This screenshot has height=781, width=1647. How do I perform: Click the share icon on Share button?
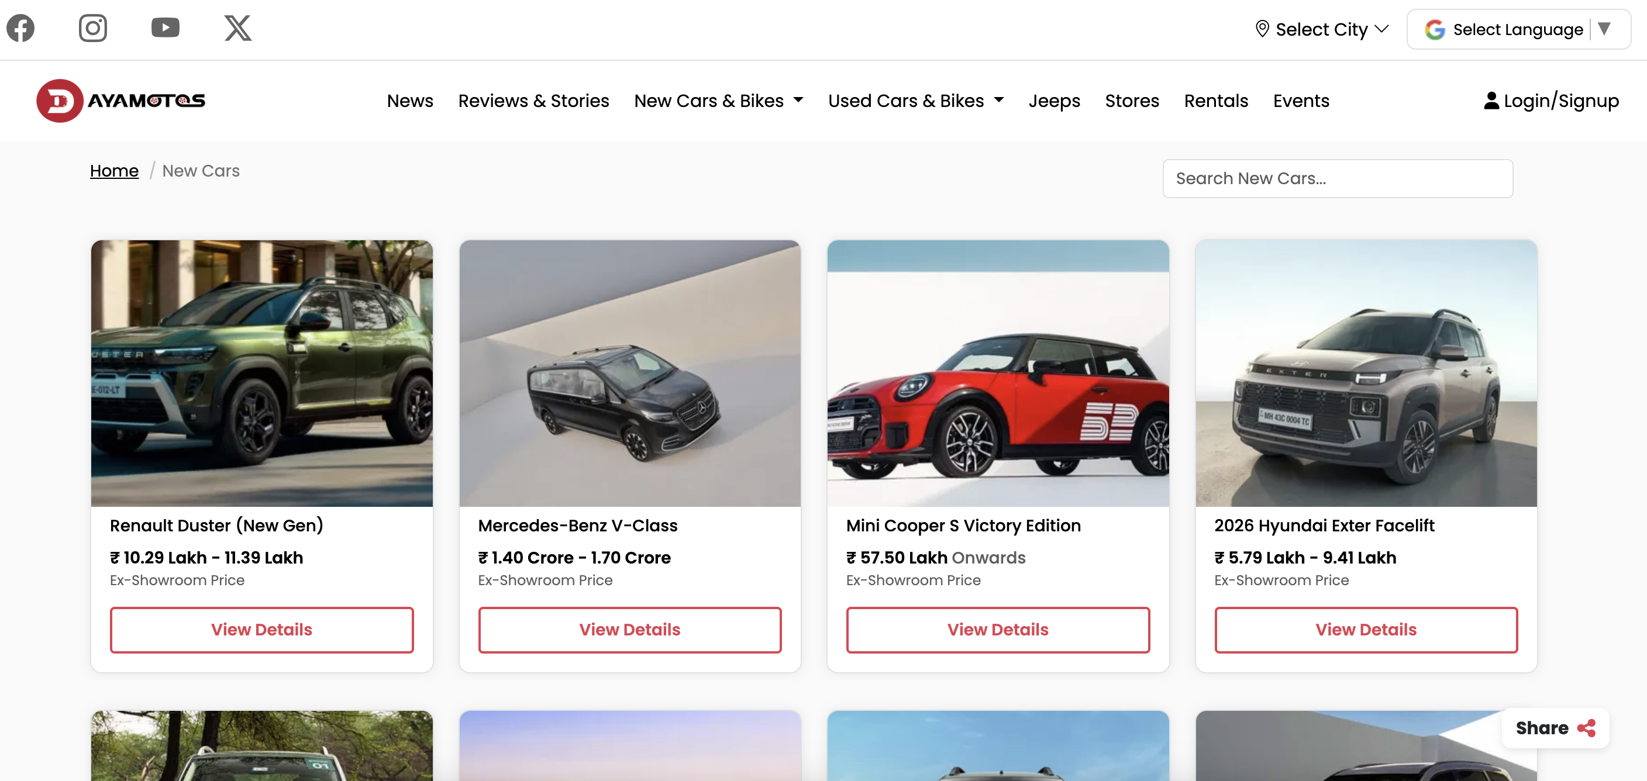pyautogui.click(x=1586, y=728)
